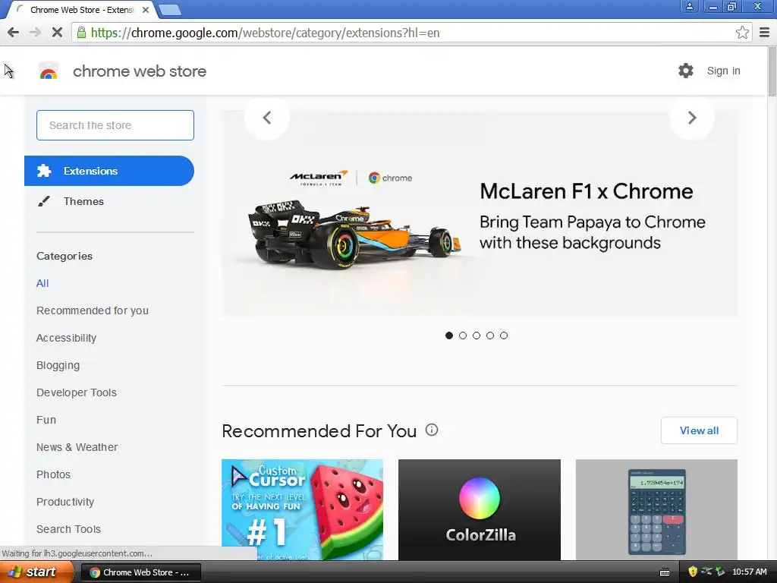Show the previous carousel slide

[267, 118]
